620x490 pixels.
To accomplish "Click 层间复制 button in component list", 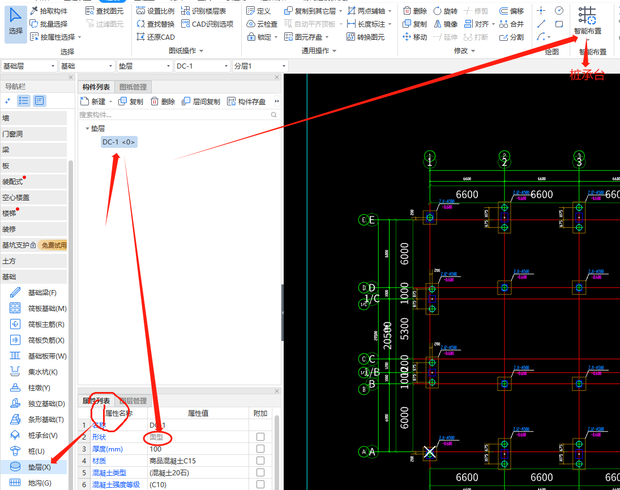I will tap(201, 101).
